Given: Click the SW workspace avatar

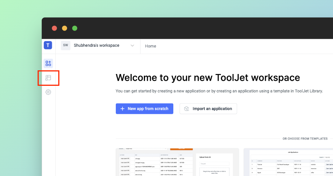Looking at the screenshot, I should pos(66,46).
